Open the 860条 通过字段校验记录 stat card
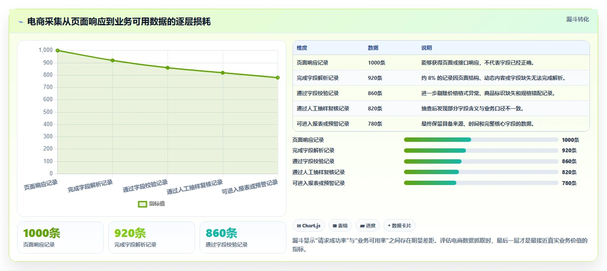Viewport: 607px width, 271px height. pyautogui.click(x=243, y=237)
